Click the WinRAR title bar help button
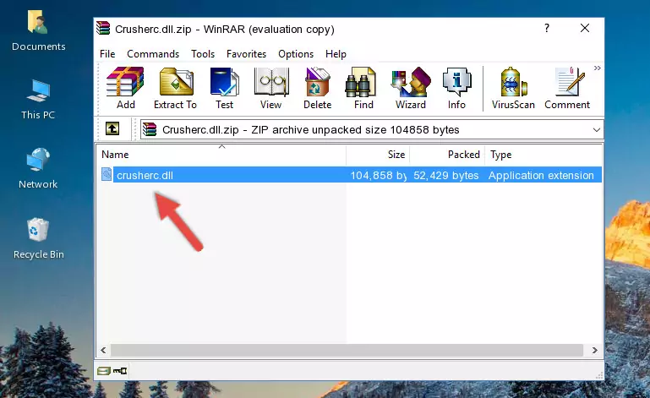The height and width of the screenshot is (398, 650). coord(547,28)
